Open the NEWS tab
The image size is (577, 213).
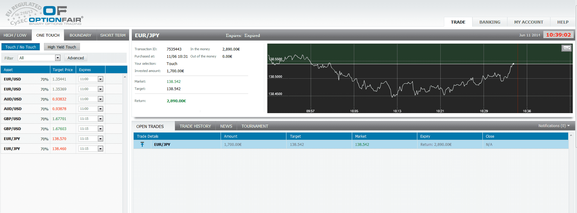[x=226, y=126]
